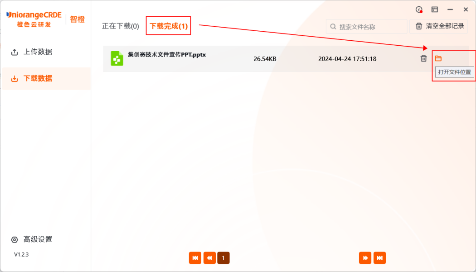The height and width of the screenshot is (272, 476).
Task: Click the UniorangeCRDE 橙色云研发 logo
Action: (34, 19)
